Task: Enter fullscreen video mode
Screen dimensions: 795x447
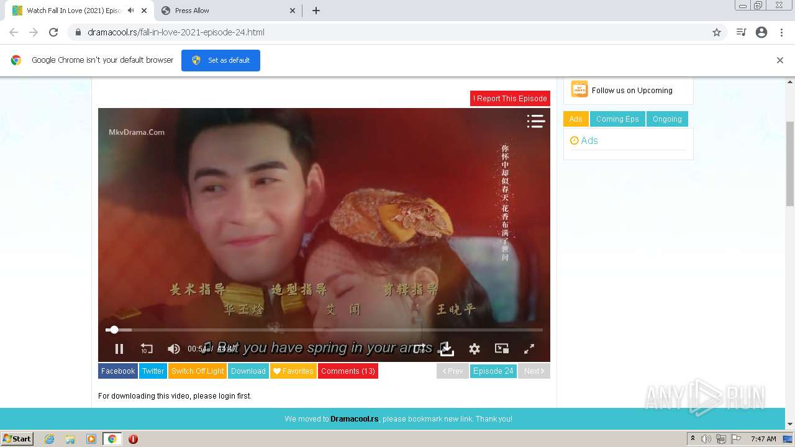Action: click(529, 349)
